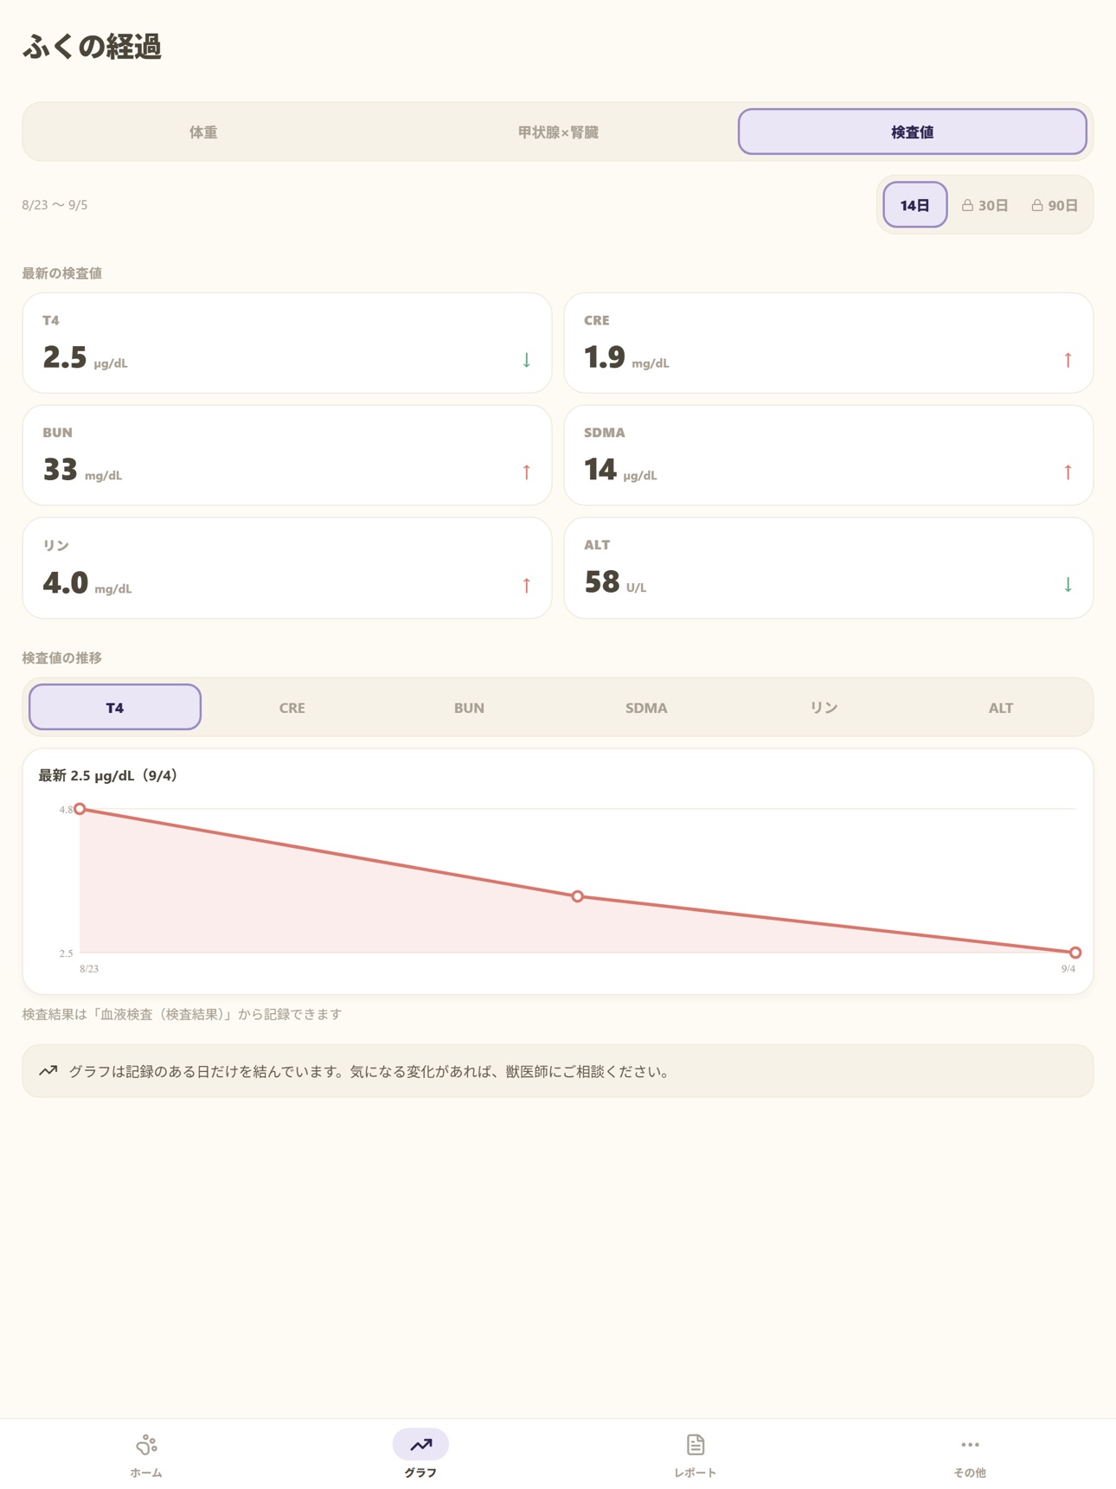Click the ALT card down arrow
1116x1489 pixels.
pyautogui.click(x=1068, y=585)
